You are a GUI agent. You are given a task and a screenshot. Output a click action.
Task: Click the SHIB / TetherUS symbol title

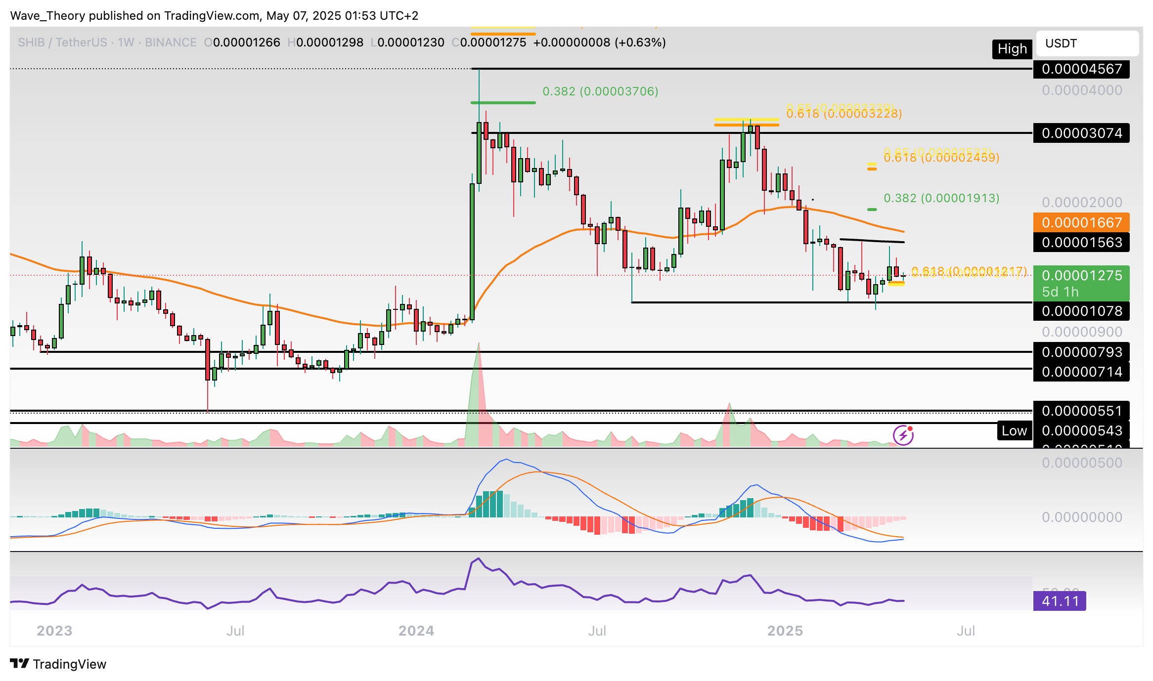62,43
